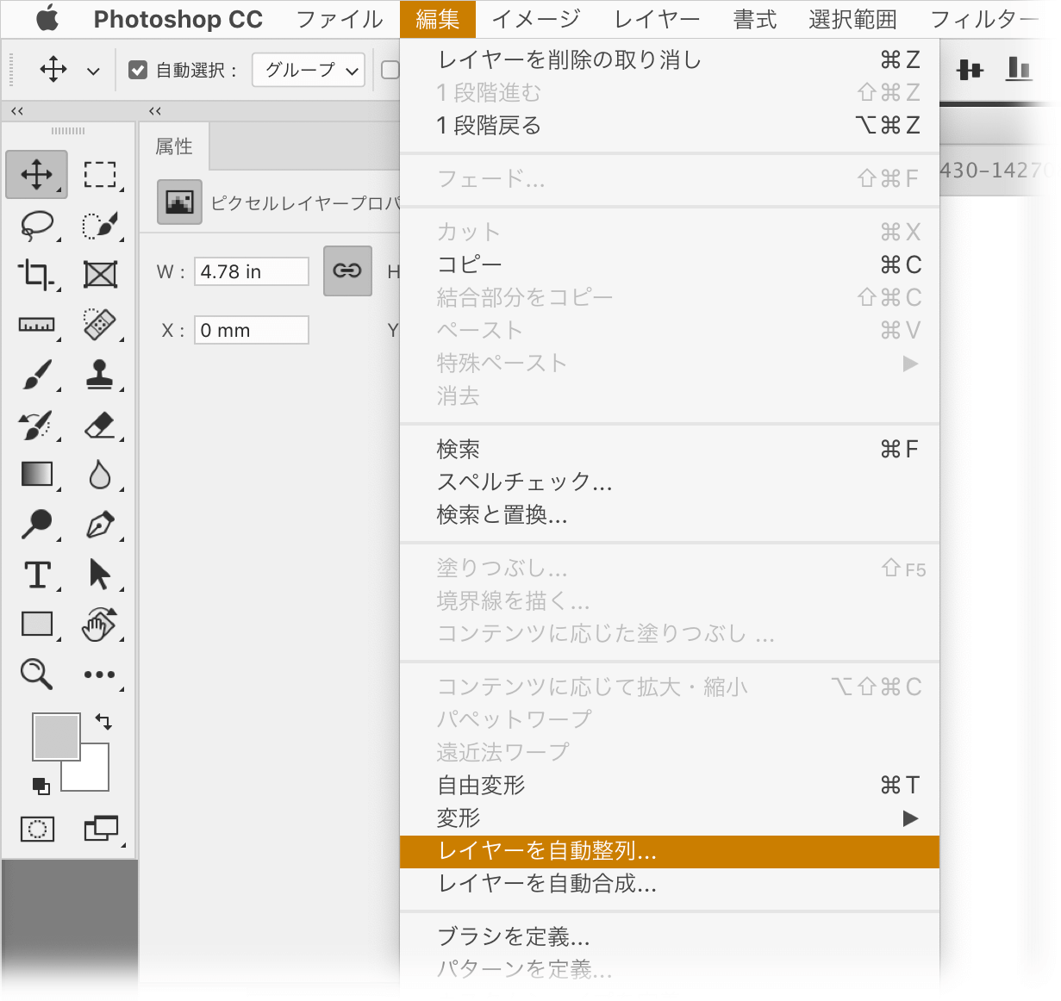Select the Ruler tool
Viewport: 1061px width, 1001px height.
click(37, 325)
